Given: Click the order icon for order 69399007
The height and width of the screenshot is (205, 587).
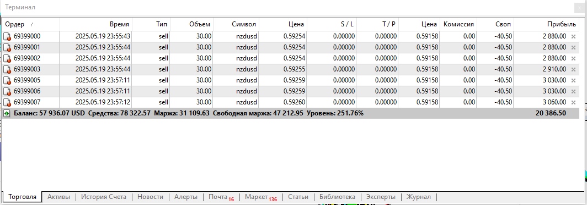Looking at the screenshot, I should 7,102.
